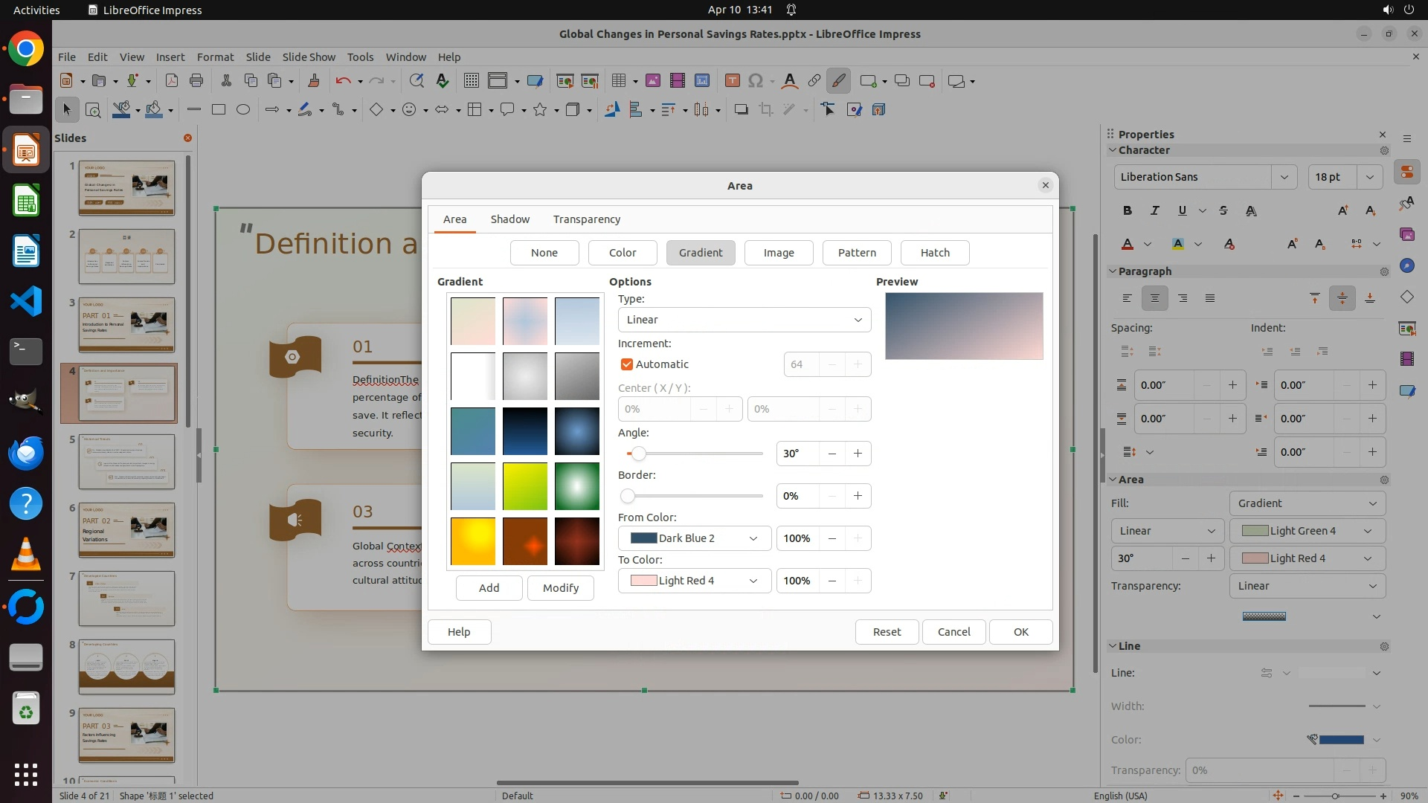Image resolution: width=1428 pixels, height=803 pixels.
Task: Select the Rectangle shape tool
Action: [x=219, y=109]
